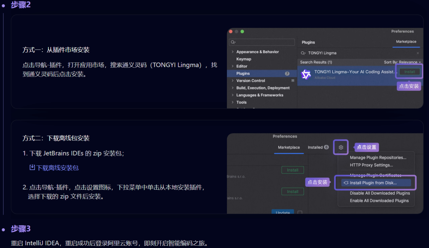Click the 方式一：从插件市场安装 title

[56, 50]
